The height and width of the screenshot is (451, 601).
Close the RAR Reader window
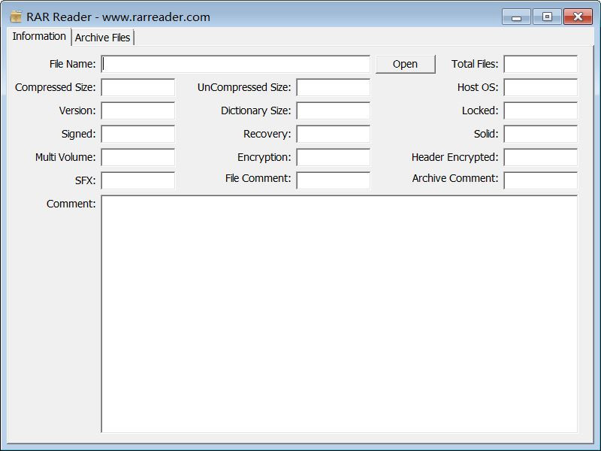[578, 17]
